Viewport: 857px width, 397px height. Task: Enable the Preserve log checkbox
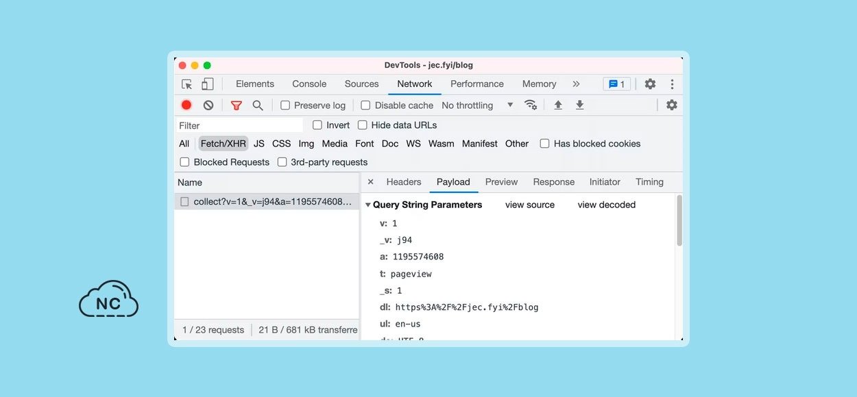[x=285, y=105]
